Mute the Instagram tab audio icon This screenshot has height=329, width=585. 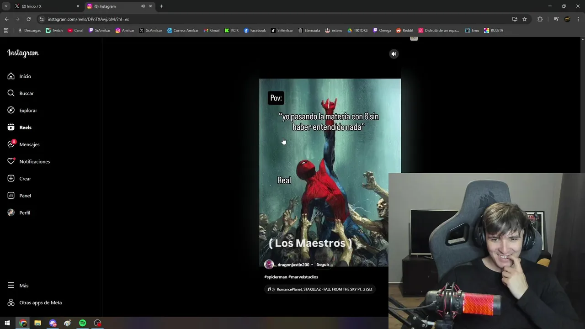point(143,6)
